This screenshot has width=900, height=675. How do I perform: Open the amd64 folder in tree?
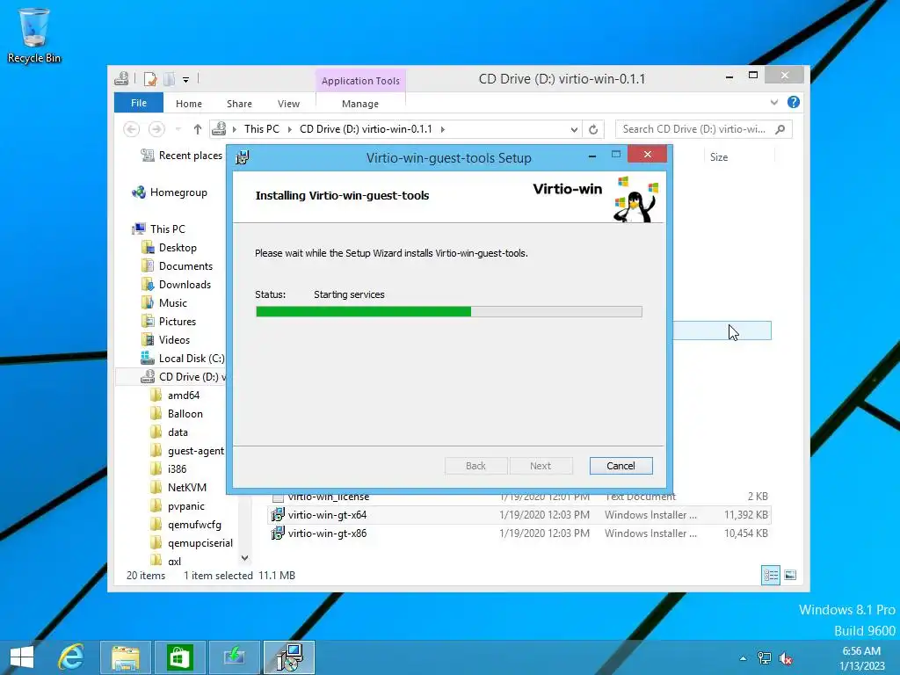tap(175, 395)
